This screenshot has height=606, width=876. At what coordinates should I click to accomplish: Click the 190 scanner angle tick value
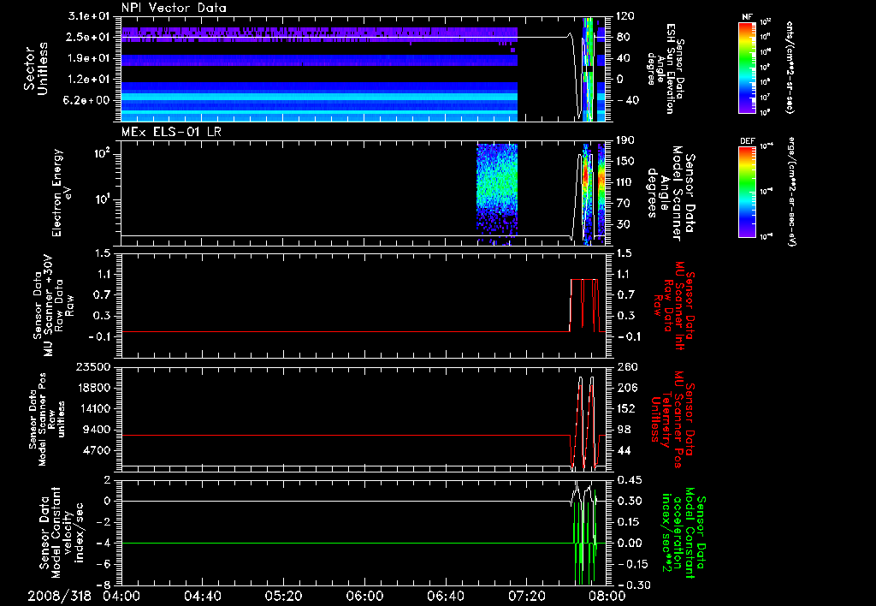[627, 140]
